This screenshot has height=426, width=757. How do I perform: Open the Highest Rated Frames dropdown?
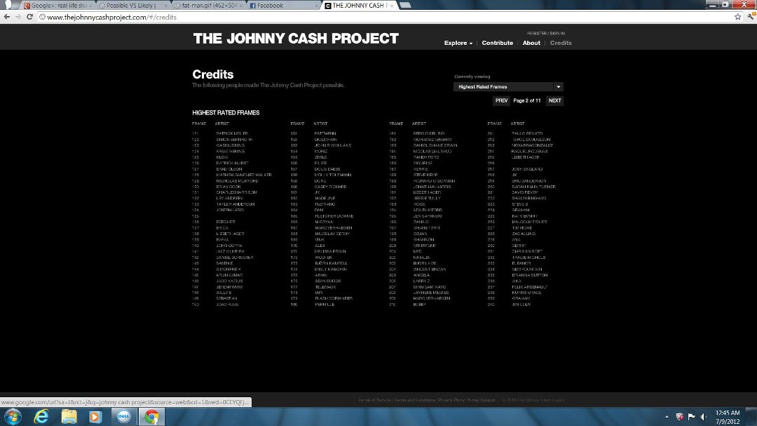tap(508, 87)
